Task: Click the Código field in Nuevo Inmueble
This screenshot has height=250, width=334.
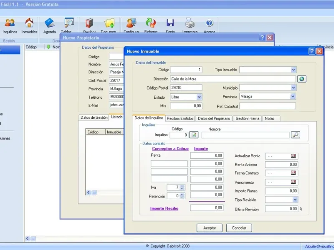Action: 186,70
